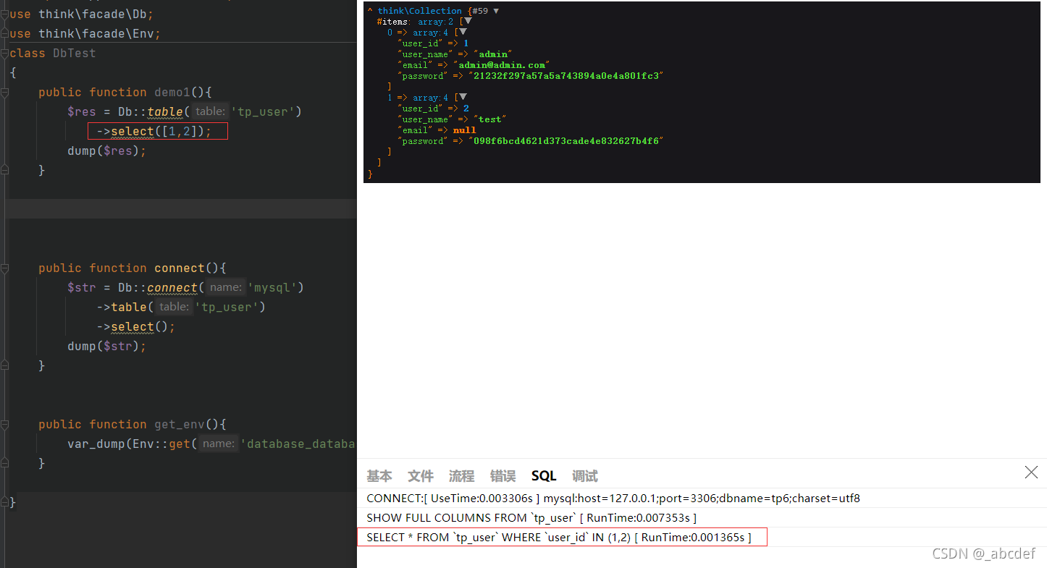The width and height of the screenshot is (1047, 568).
Task: Place cursor on dump($res); line
Action: click(x=107, y=151)
